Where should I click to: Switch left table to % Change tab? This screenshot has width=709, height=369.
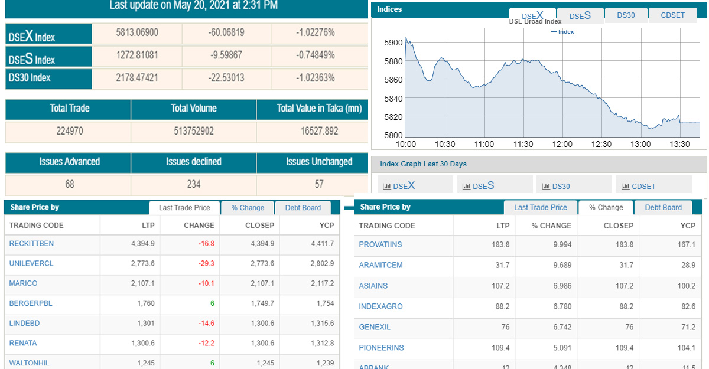[x=248, y=208]
